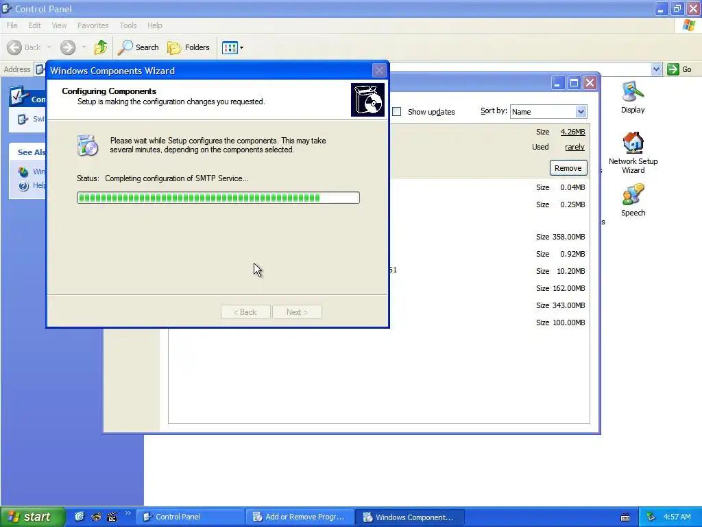Click the disabled Next wizard button
Viewport: 702px width, 527px height.
(298, 312)
